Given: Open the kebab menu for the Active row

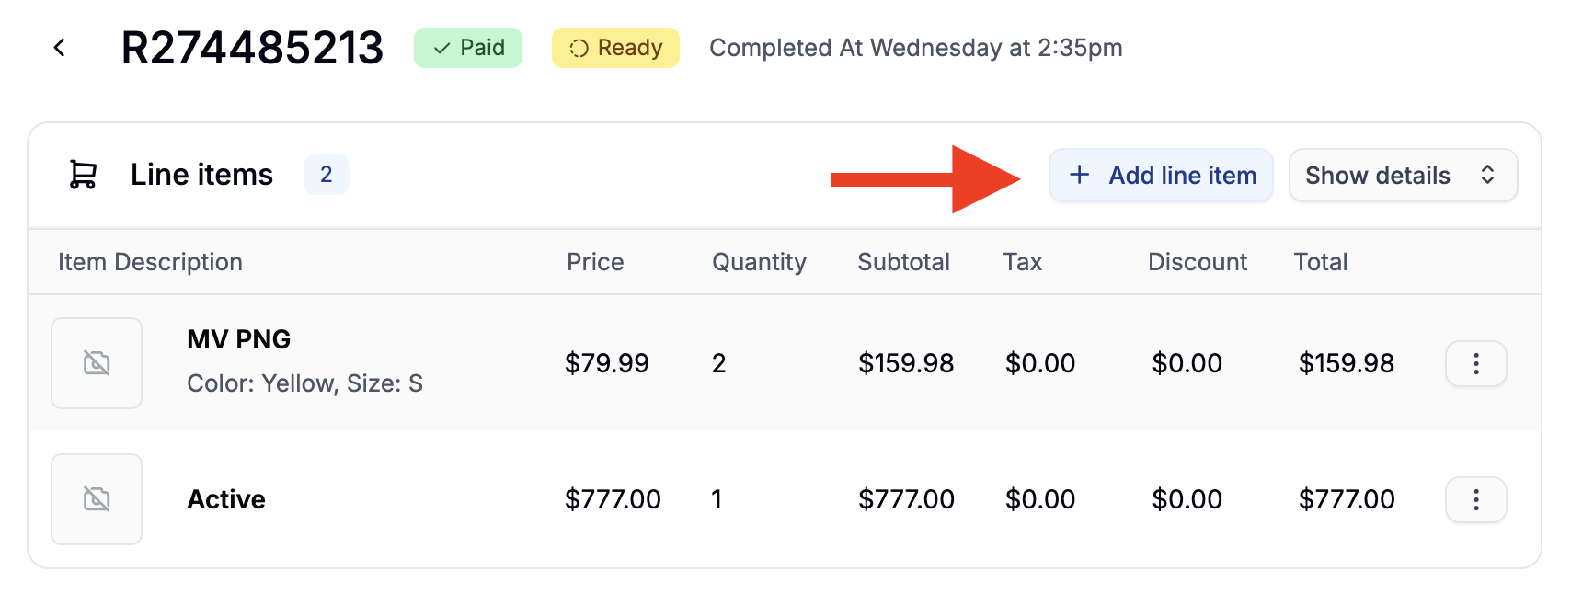Looking at the screenshot, I should tap(1475, 499).
